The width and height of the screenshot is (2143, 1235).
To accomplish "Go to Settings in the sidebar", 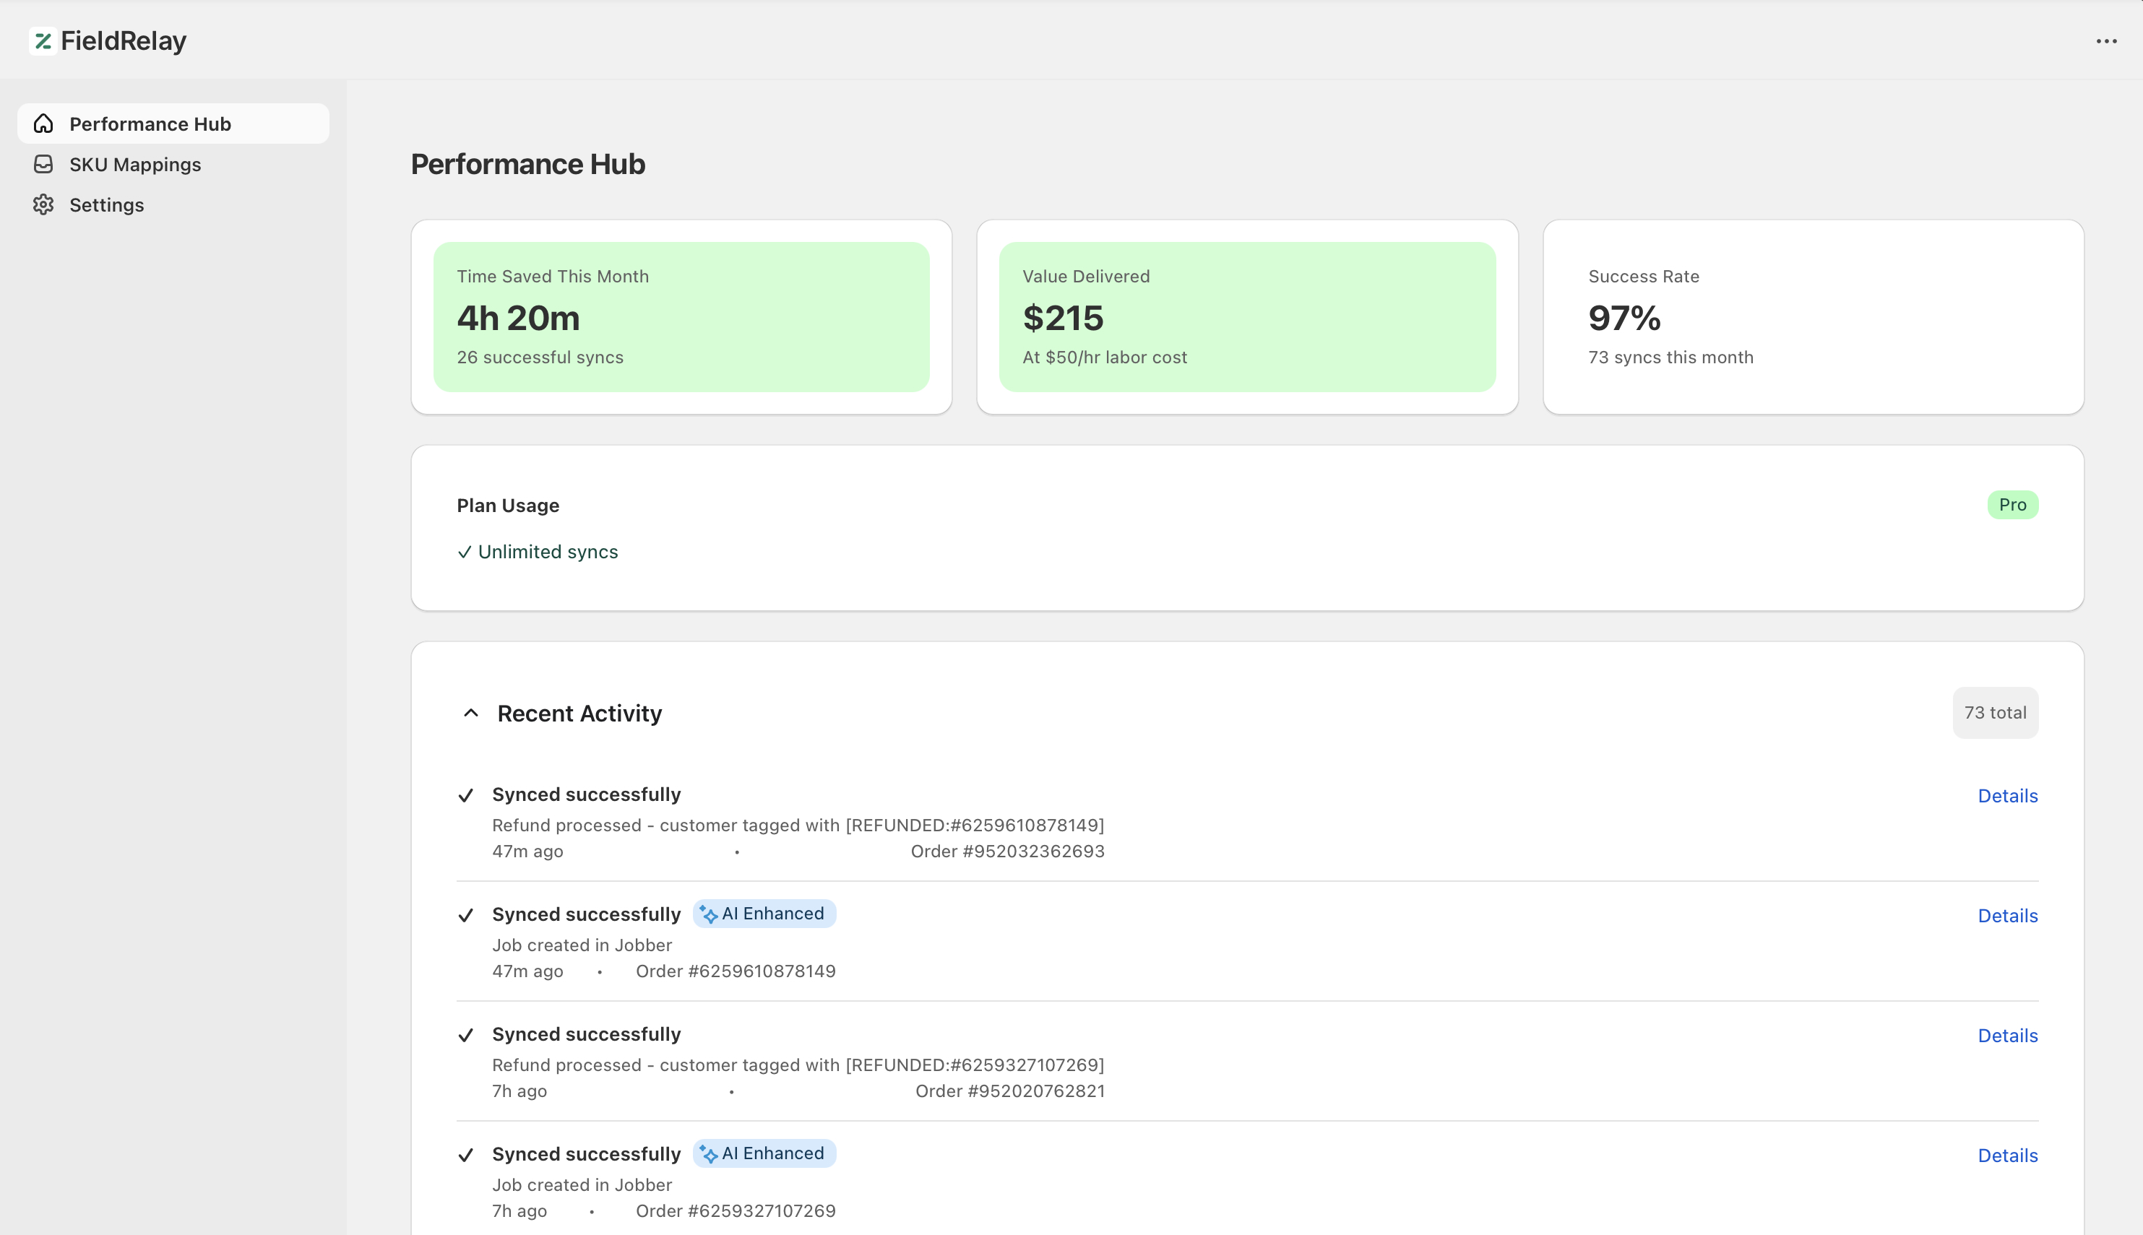I will [x=107, y=204].
